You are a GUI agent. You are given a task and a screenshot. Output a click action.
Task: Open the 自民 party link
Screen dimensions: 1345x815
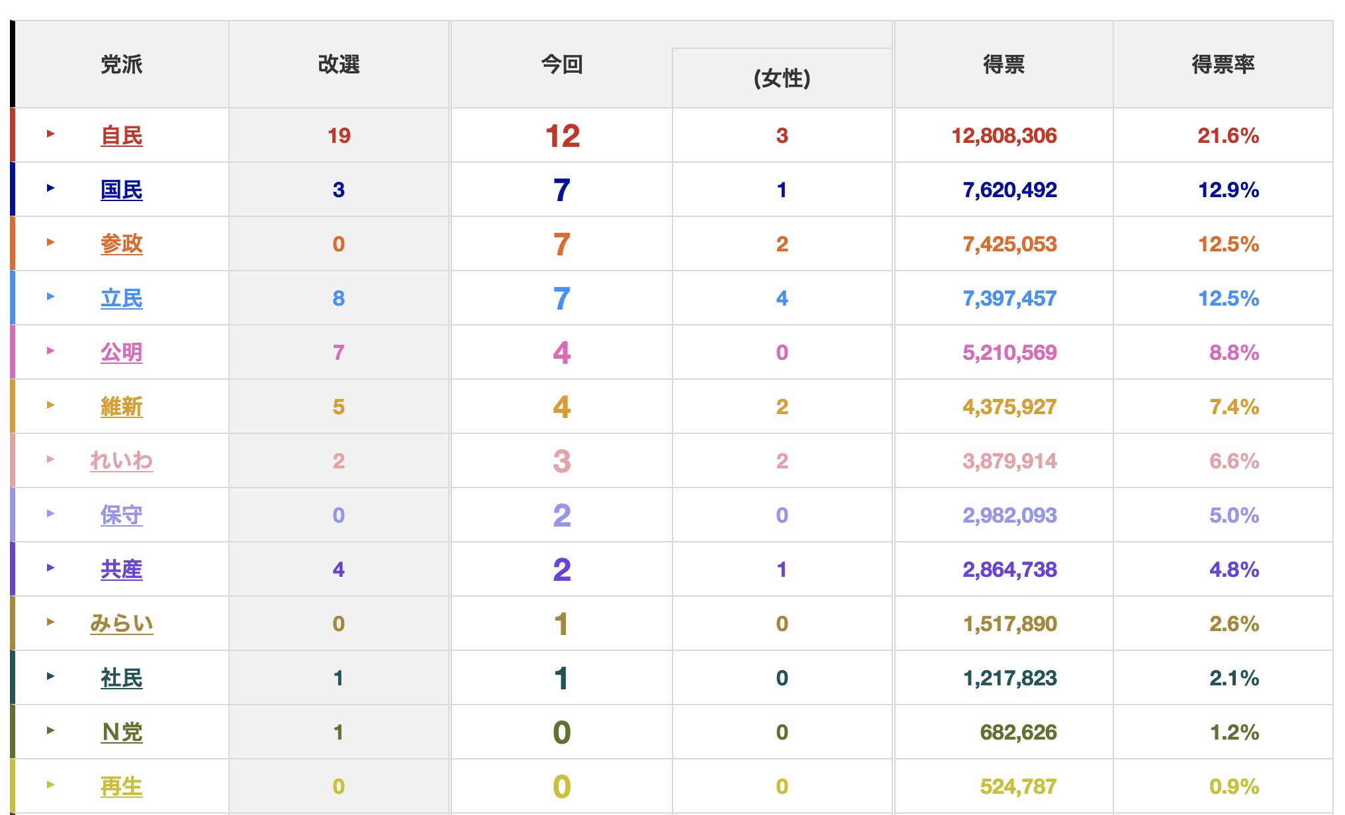click(122, 136)
